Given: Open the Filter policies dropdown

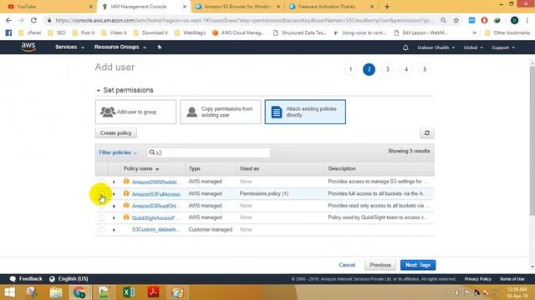Looking at the screenshot, I should [118, 152].
